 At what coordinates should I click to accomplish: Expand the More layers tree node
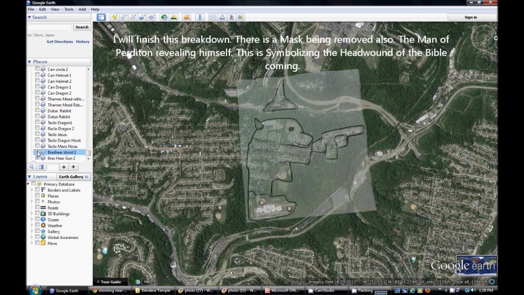pos(32,243)
